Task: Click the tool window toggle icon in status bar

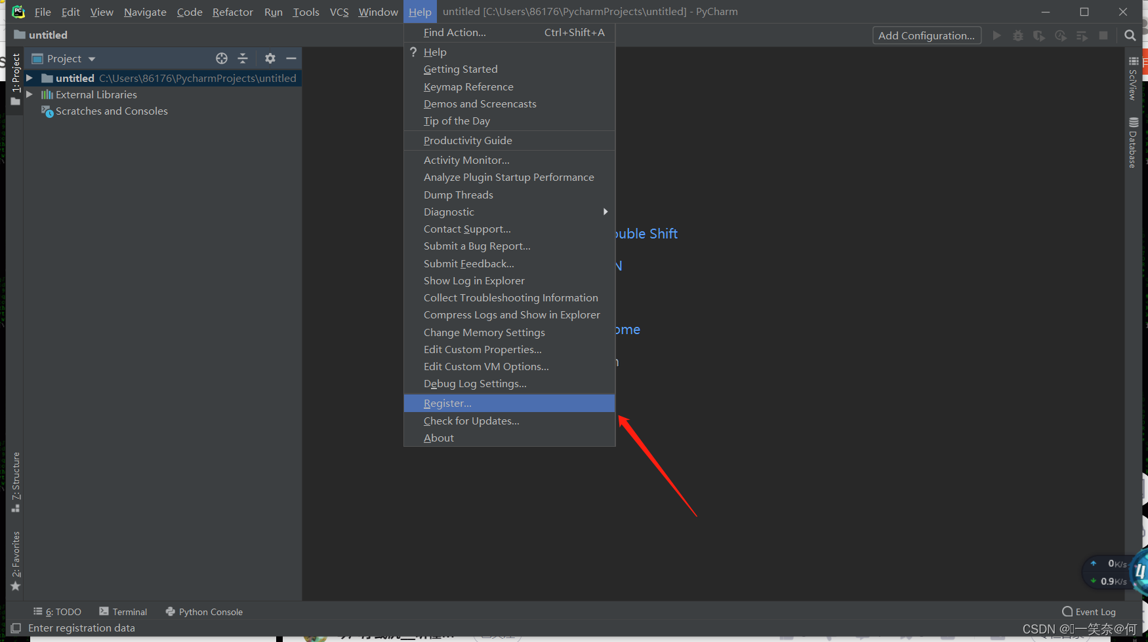Action: point(16,628)
